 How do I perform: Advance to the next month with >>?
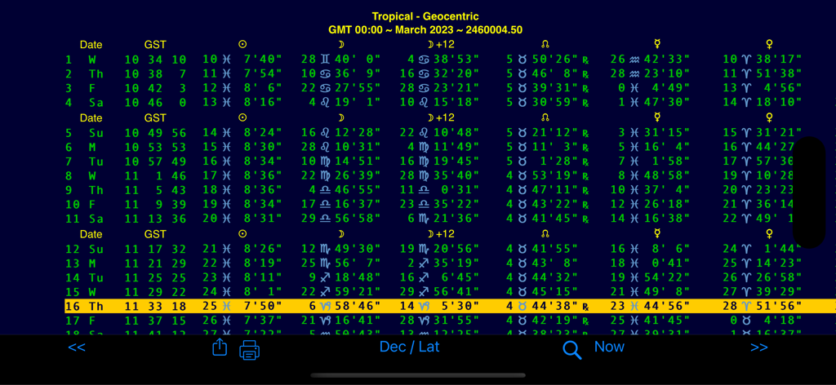click(x=758, y=347)
